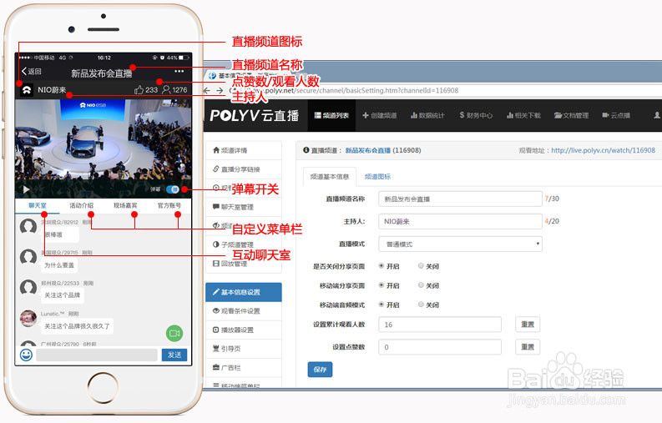Open 子频道管理 in the sidebar

click(244, 244)
